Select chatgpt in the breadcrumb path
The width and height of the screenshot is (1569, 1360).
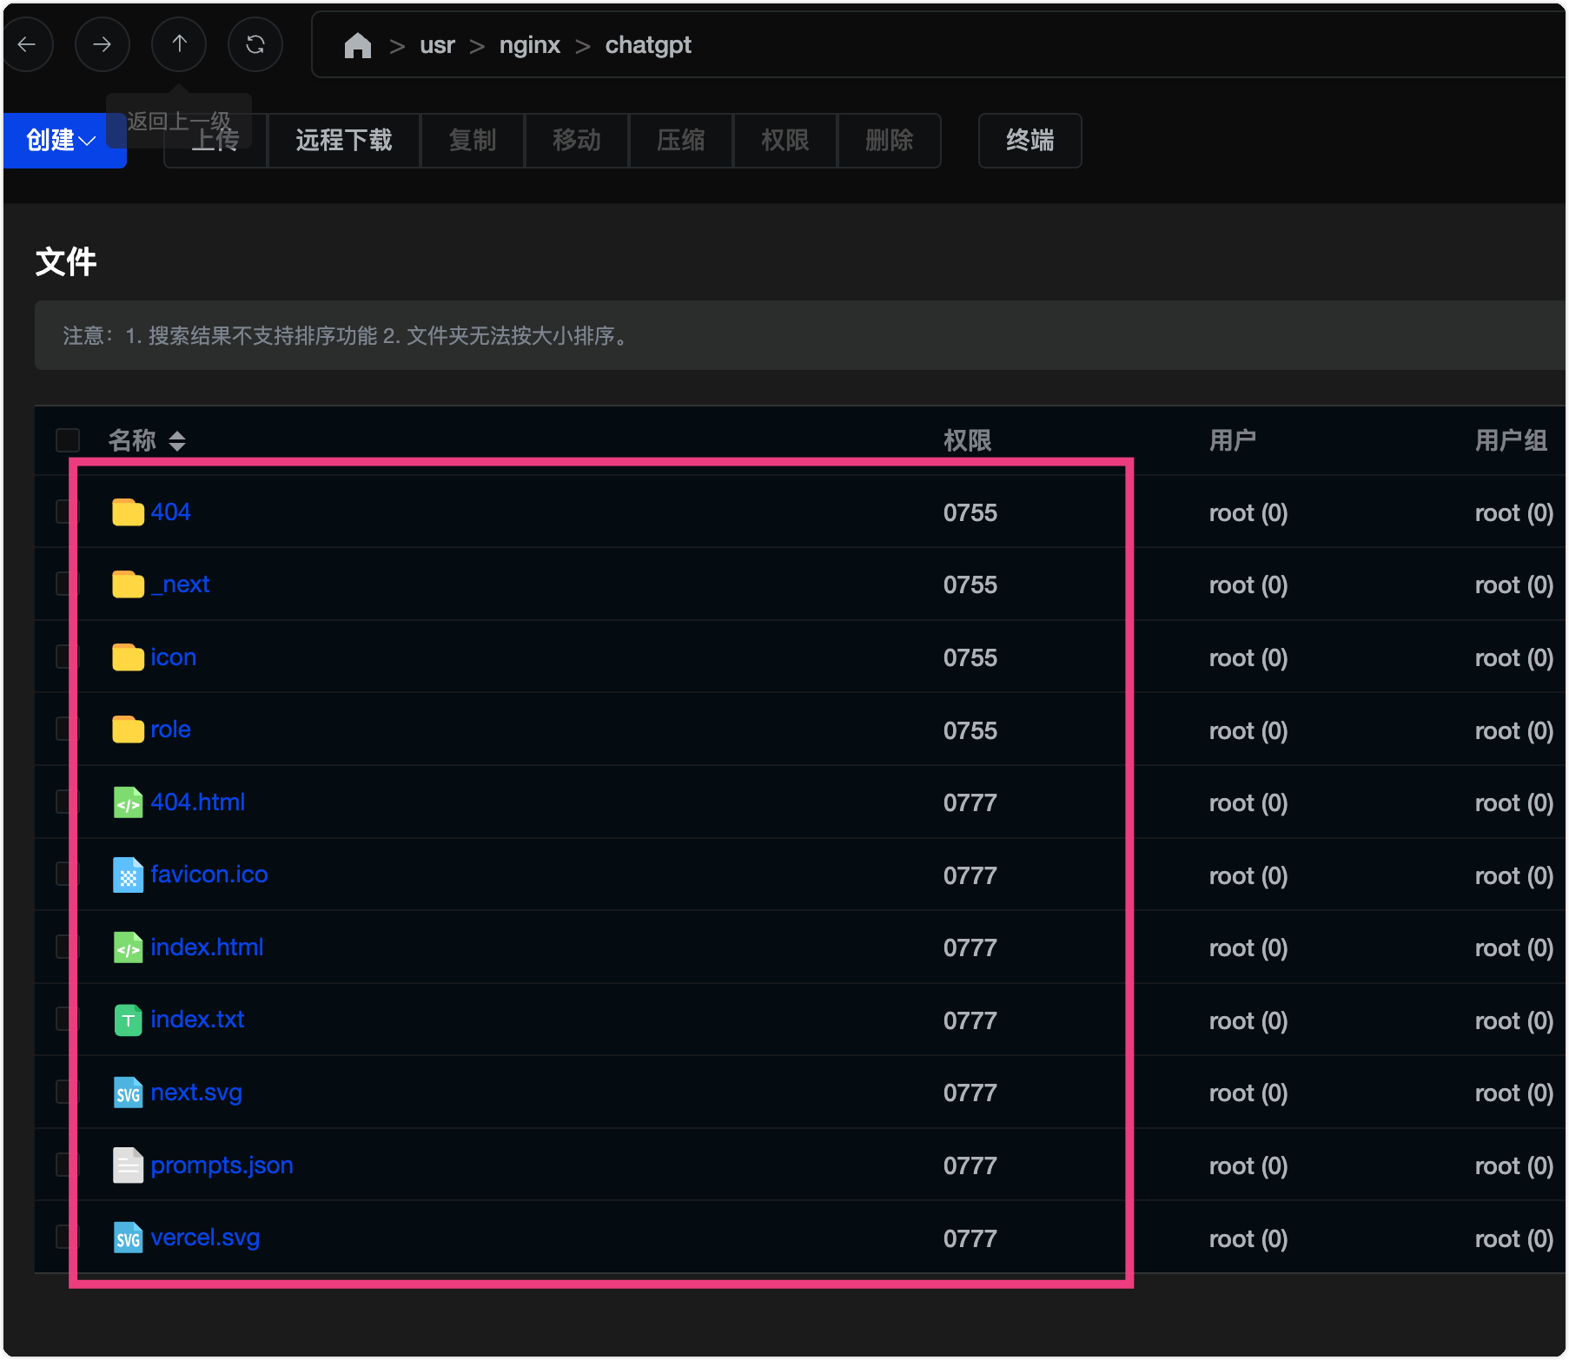tap(648, 45)
